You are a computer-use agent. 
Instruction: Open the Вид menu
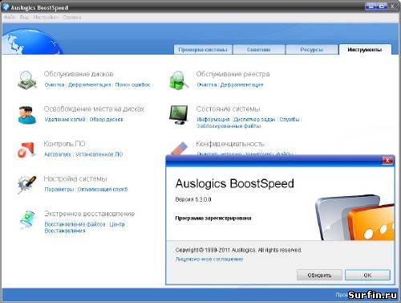(24, 17)
